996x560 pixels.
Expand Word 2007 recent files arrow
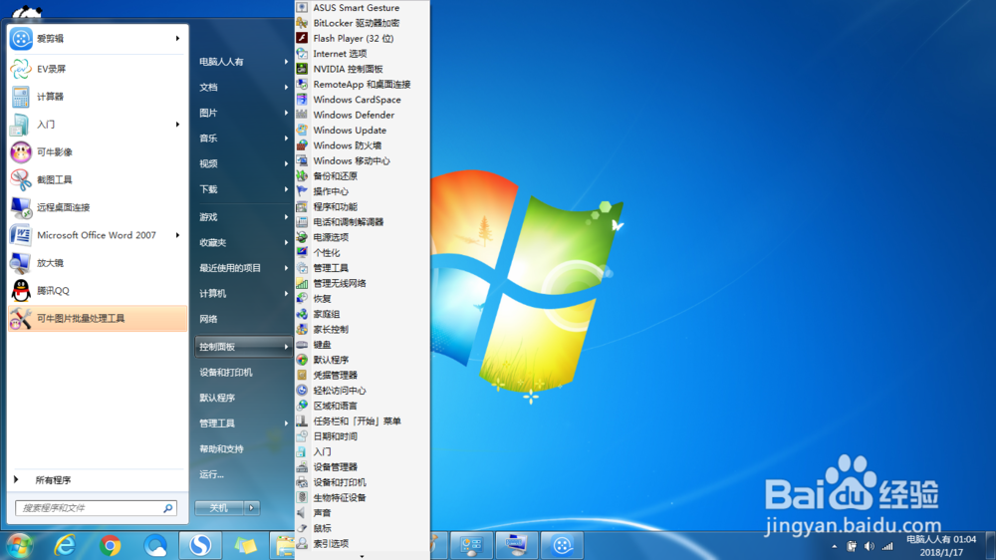[177, 235]
